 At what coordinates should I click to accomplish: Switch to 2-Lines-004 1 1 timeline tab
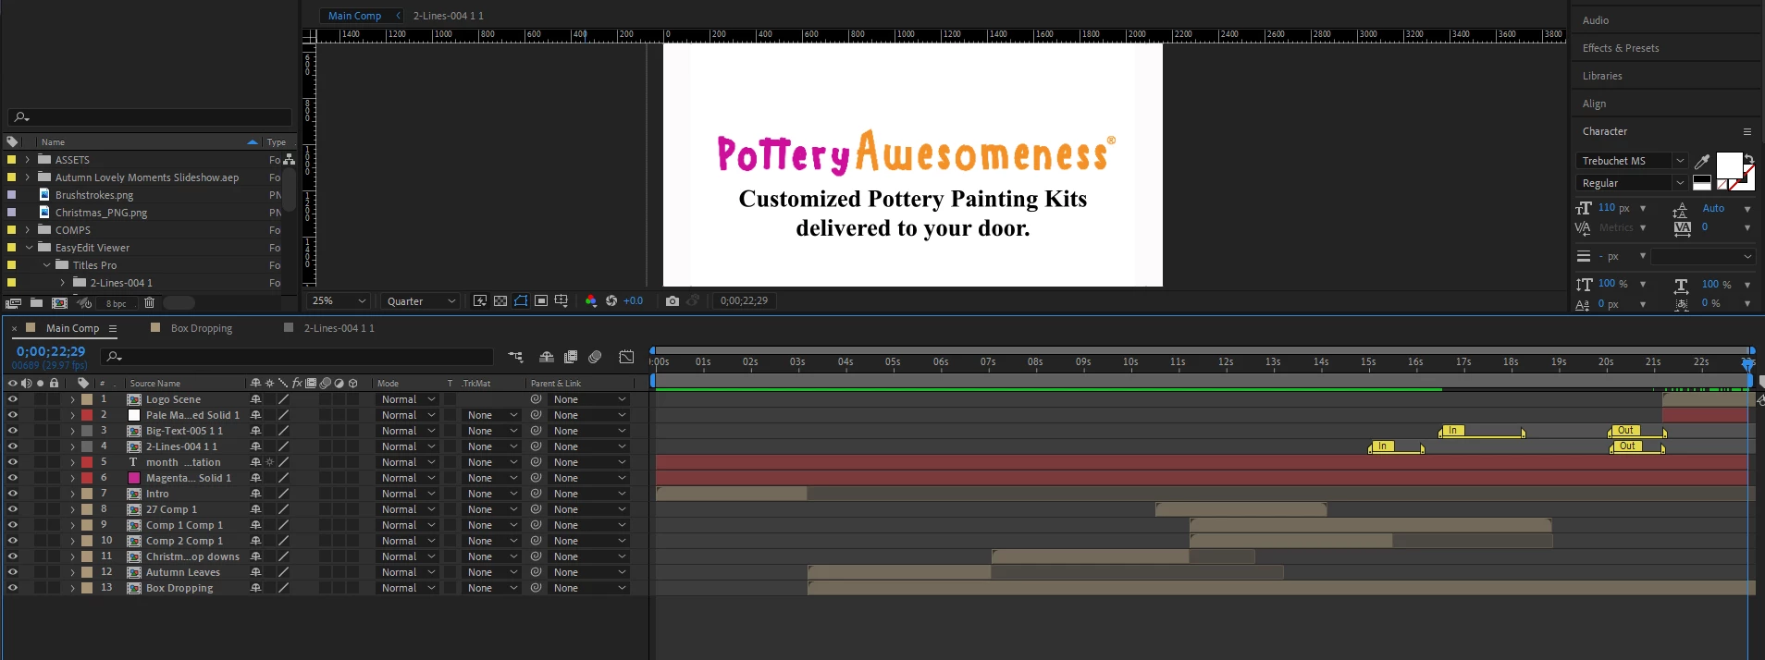pyautogui.click(x=339, y=328)
